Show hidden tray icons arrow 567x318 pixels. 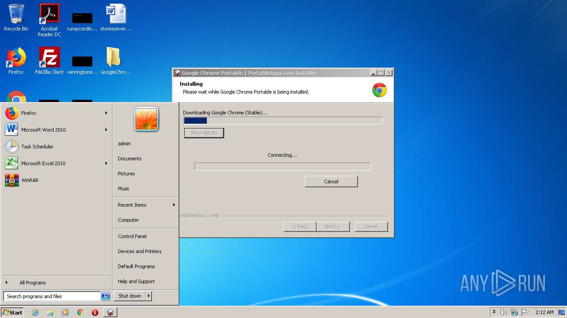(494, 312)
